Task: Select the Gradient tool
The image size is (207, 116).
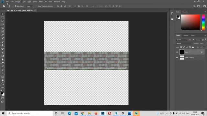Action: [3, 56]
